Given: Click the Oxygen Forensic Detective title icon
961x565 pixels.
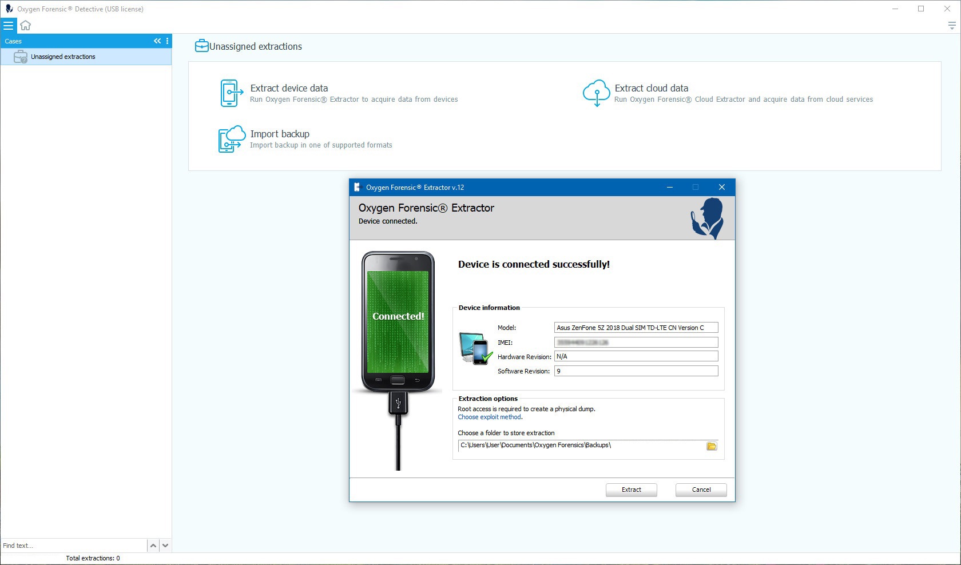Looking at the screenshot, I should click(x=9, y=9).
